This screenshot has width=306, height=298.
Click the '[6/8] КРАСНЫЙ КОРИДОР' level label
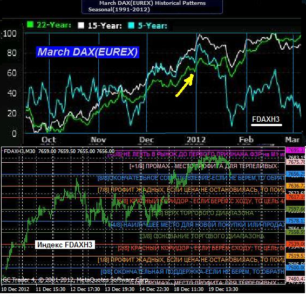(201, 201)
